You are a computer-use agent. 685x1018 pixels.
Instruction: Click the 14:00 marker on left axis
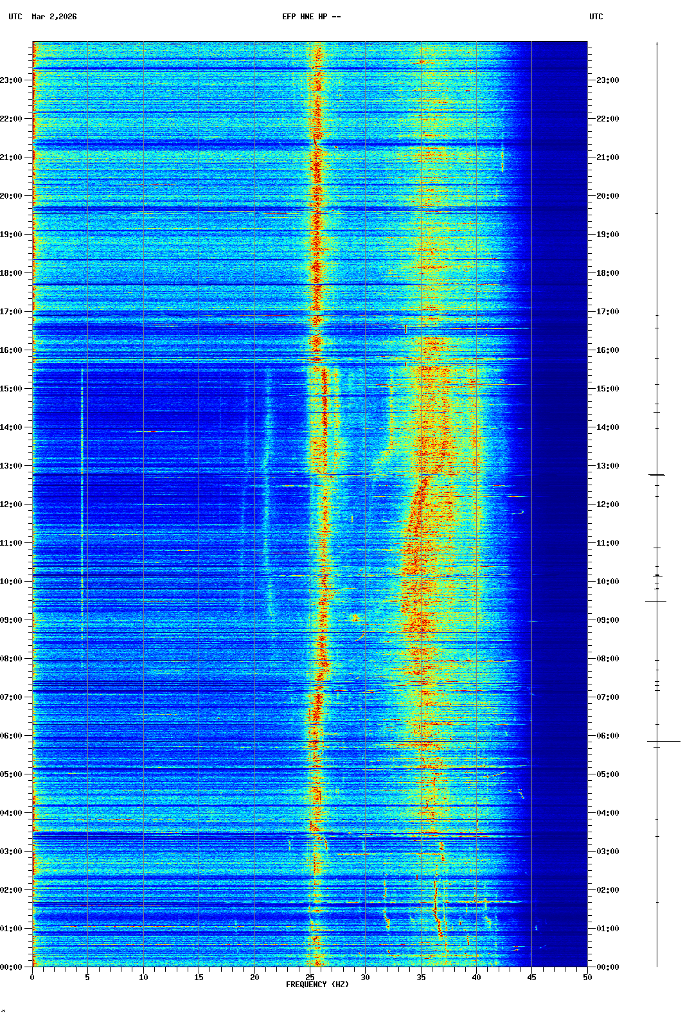coord(11,427)
